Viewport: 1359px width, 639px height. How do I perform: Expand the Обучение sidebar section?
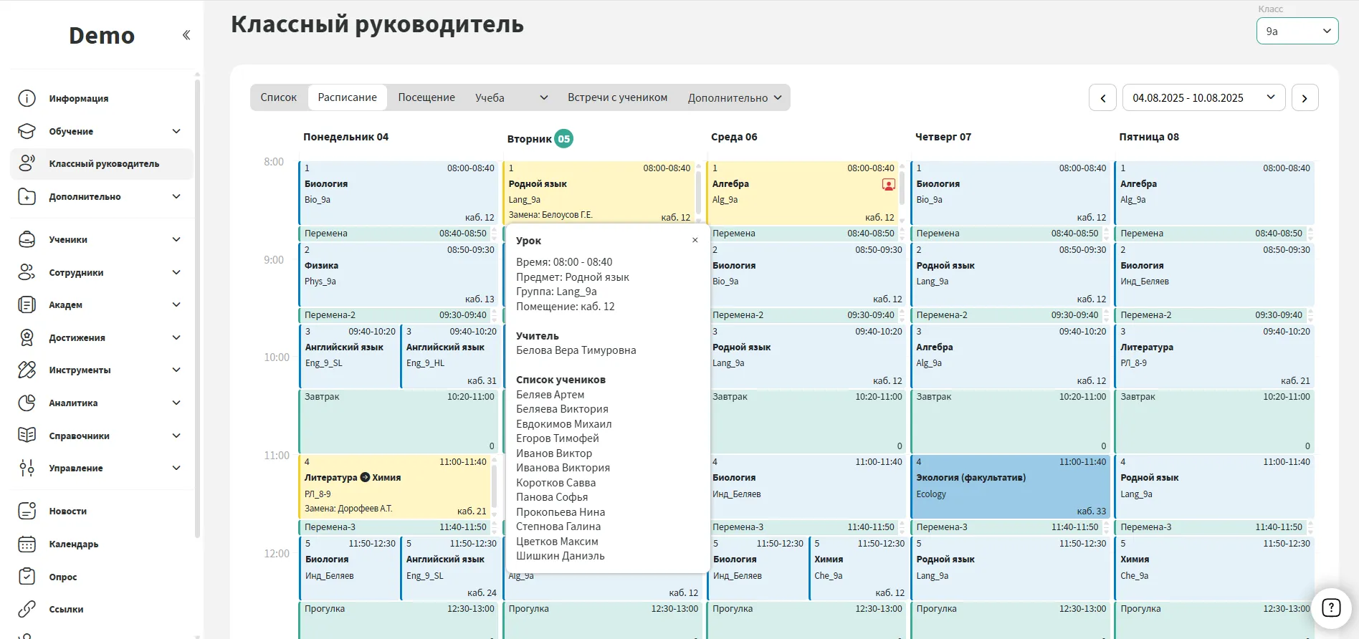coord(176,131)
